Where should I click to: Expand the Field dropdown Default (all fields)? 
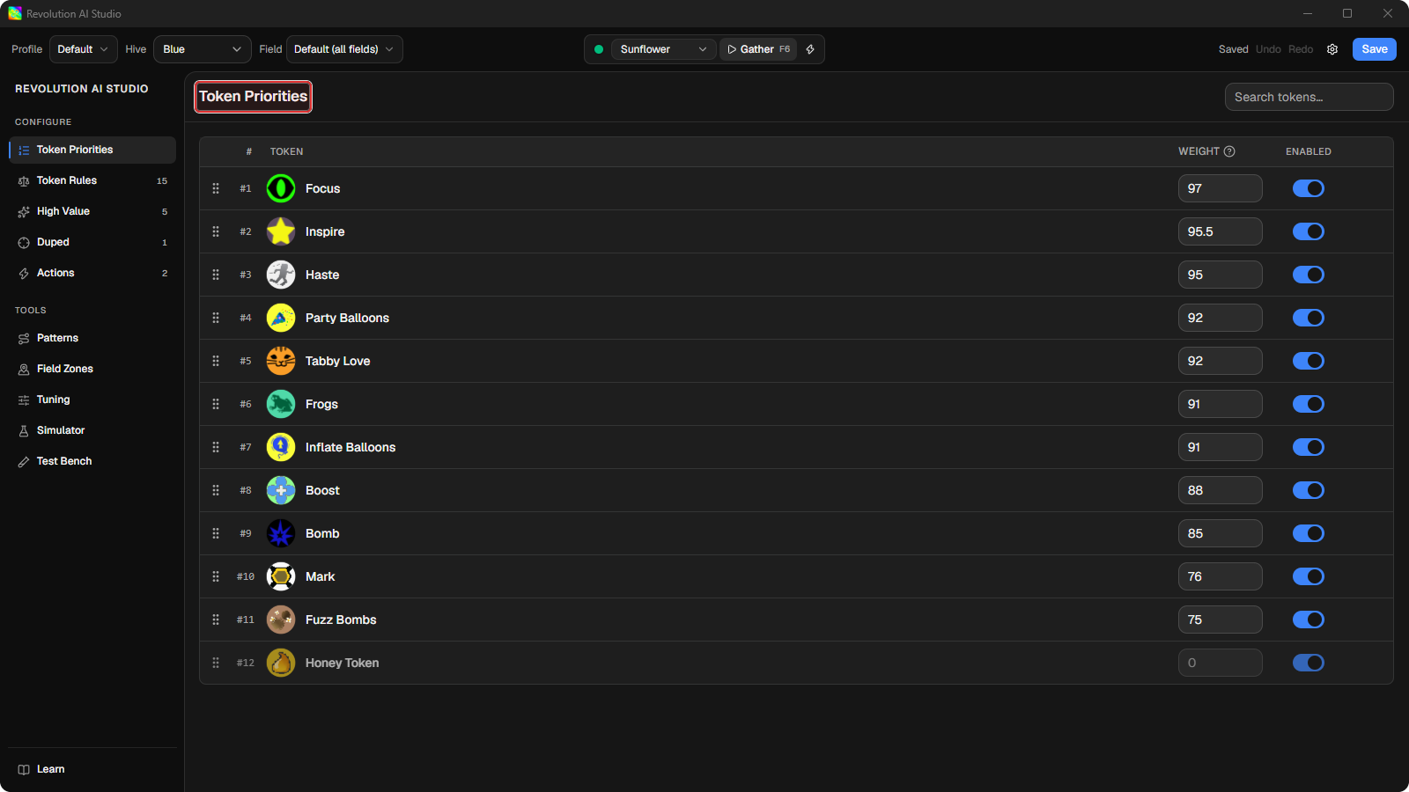click(344, 49)
